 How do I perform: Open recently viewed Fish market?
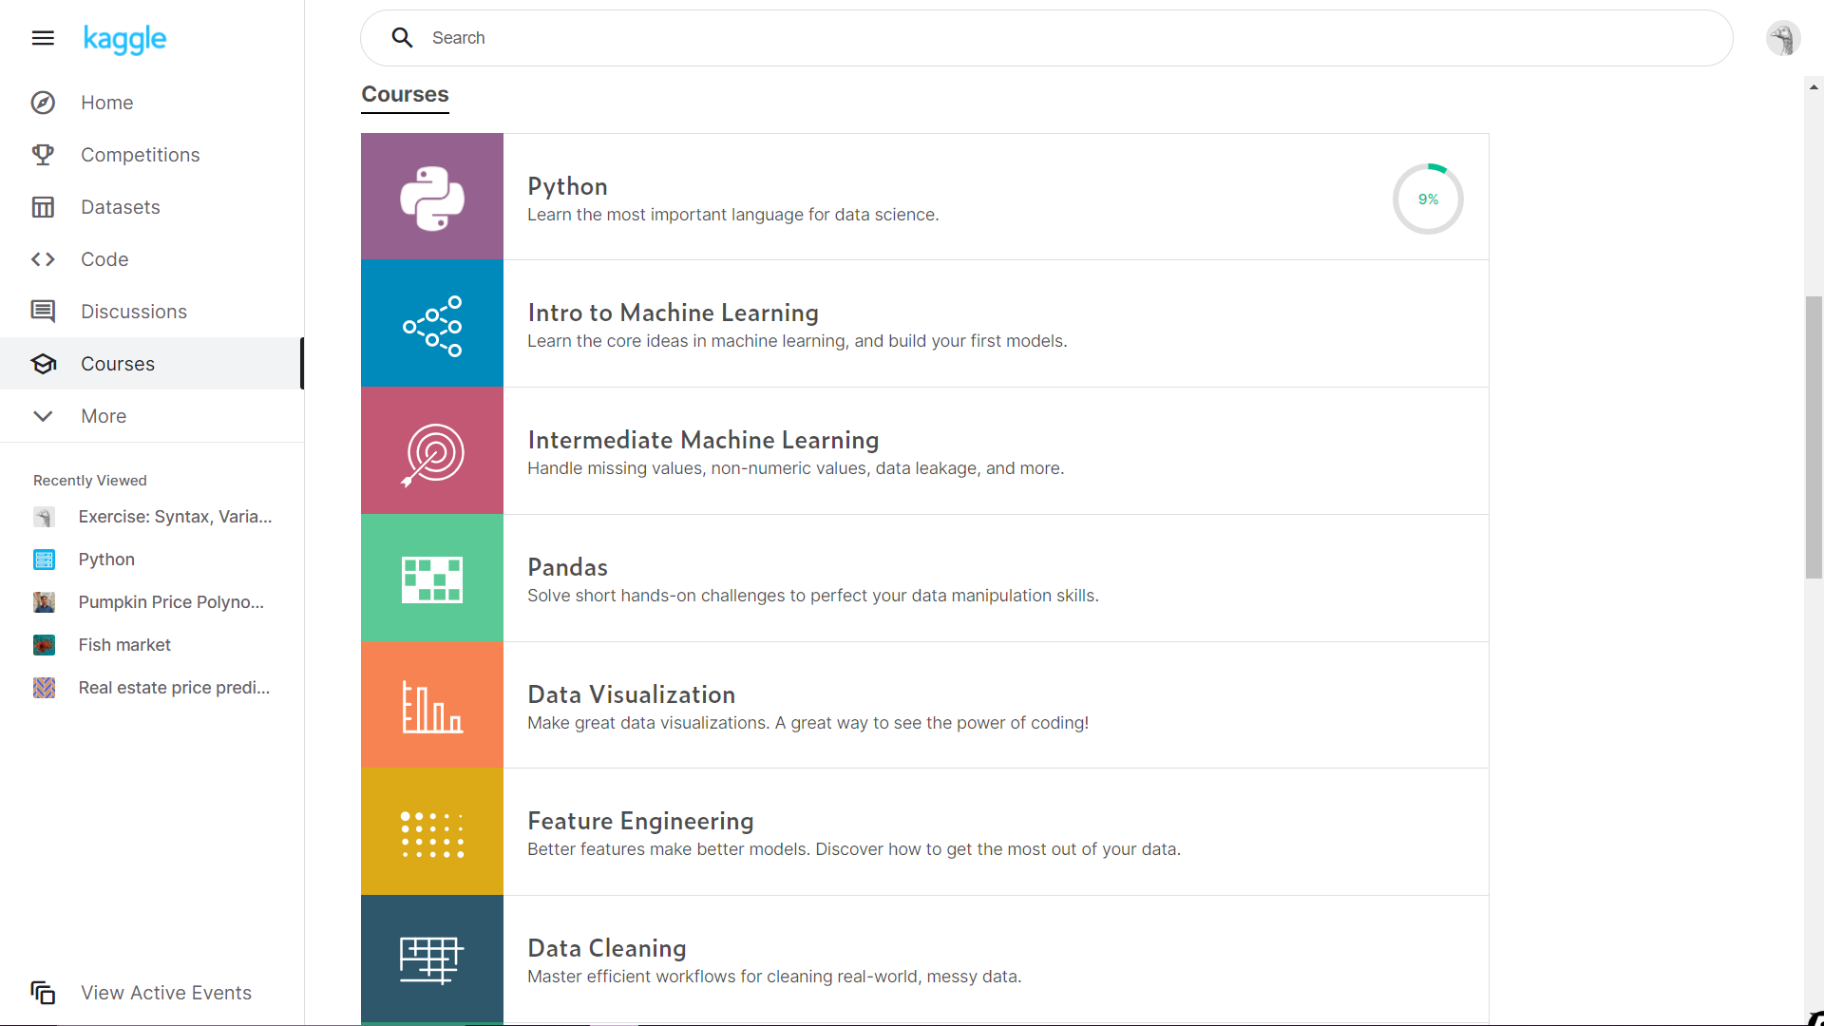(x=124, y=645)
